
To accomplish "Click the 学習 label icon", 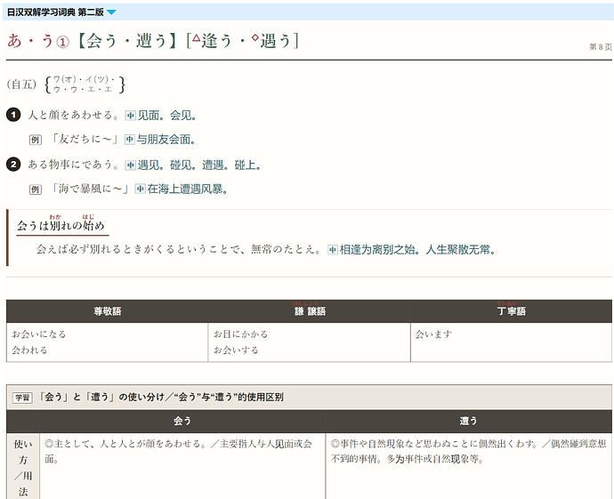I will pos(22,398).
